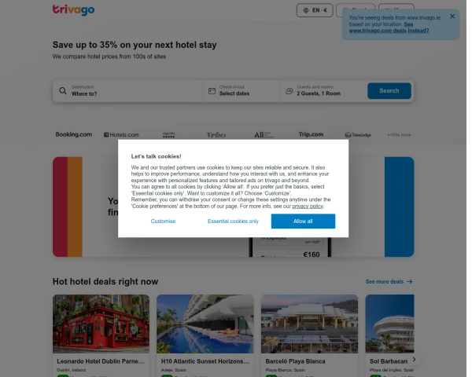The height and width of the screenshot is (377, 472).
Task: Click the arrow beside See more deals
Action: click(x=410, y=282)
